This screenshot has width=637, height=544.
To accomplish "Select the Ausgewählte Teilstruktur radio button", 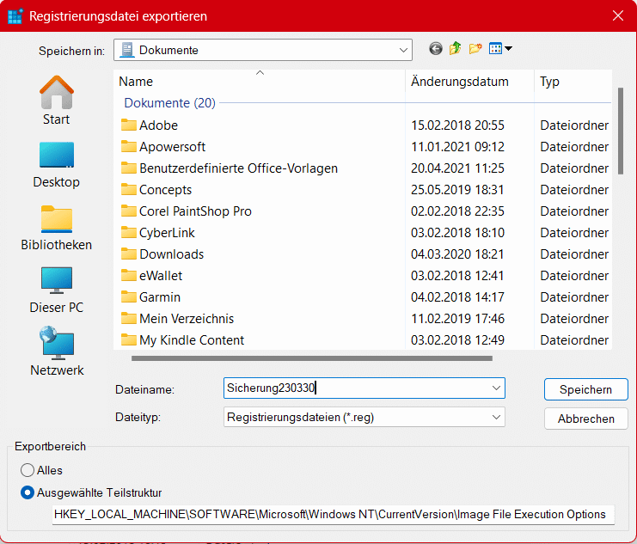I will [28, 492].
